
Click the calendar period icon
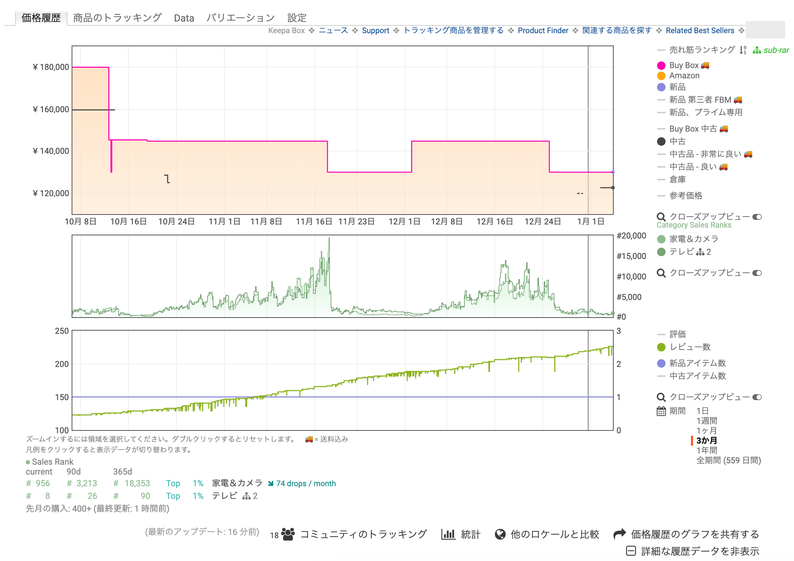pos(661,411)
